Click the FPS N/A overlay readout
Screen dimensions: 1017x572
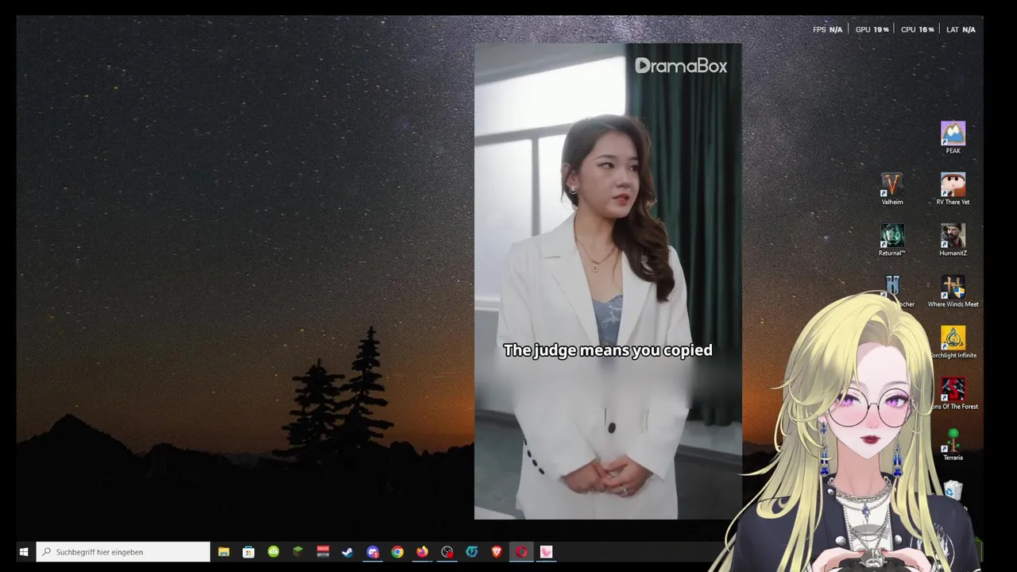(827, 29)
